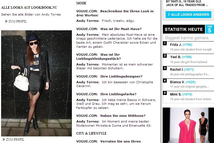Open Frida J. profile link
This screenshot has width=214, height=143.
tap(176, 45)
